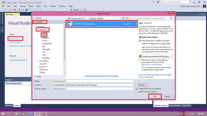207x116 pixels.
Task: Open the Windows Start button
Action: (x=3, y=114)
